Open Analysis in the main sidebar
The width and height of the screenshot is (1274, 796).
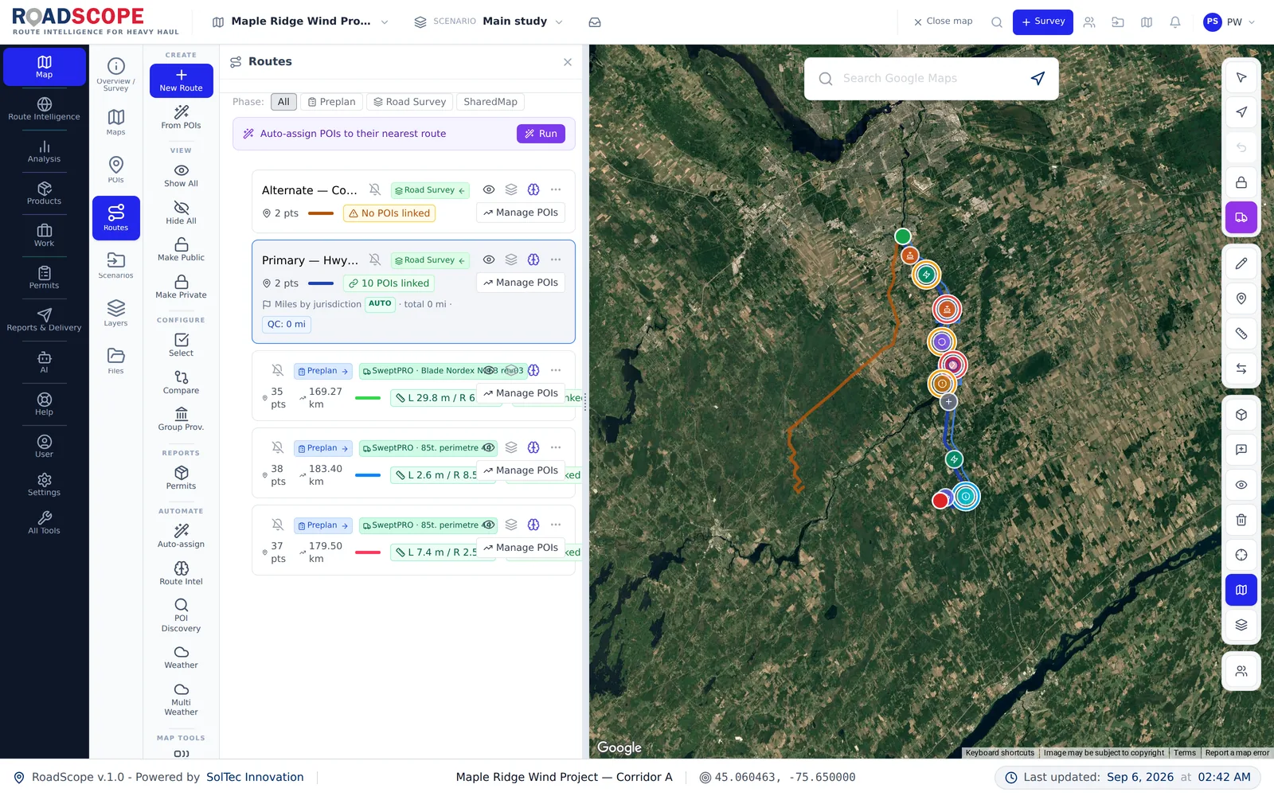tap(44, 151)
